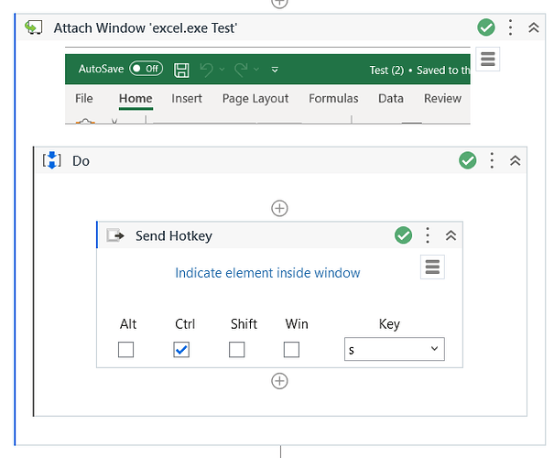The image size is (554, 458).
Task: Select the Home ribbon tab
Action: pos(136,98)
